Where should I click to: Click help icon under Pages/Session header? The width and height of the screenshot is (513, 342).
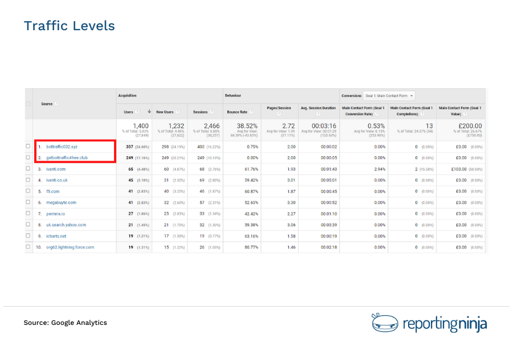coord(279,114)
